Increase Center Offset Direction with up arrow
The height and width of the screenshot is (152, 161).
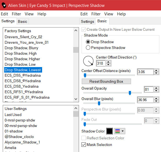tap(108, 62)
